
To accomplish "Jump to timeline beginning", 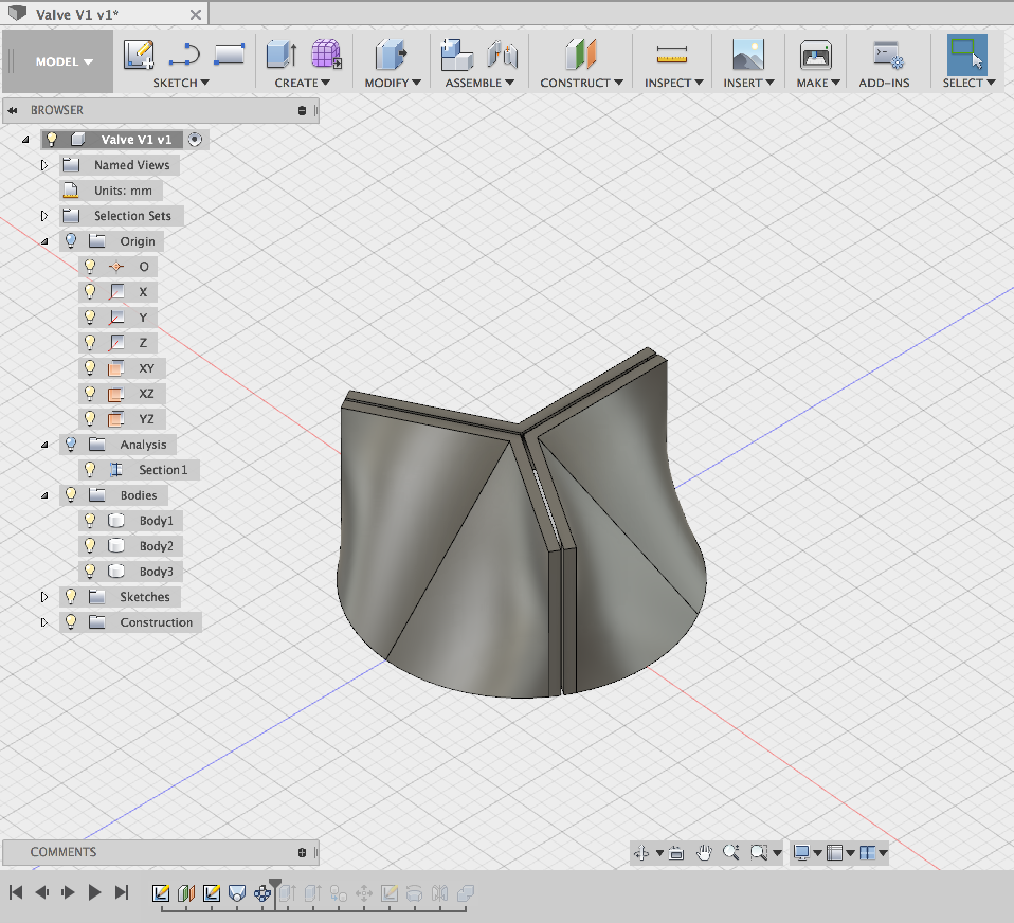I will pos(16,893).
